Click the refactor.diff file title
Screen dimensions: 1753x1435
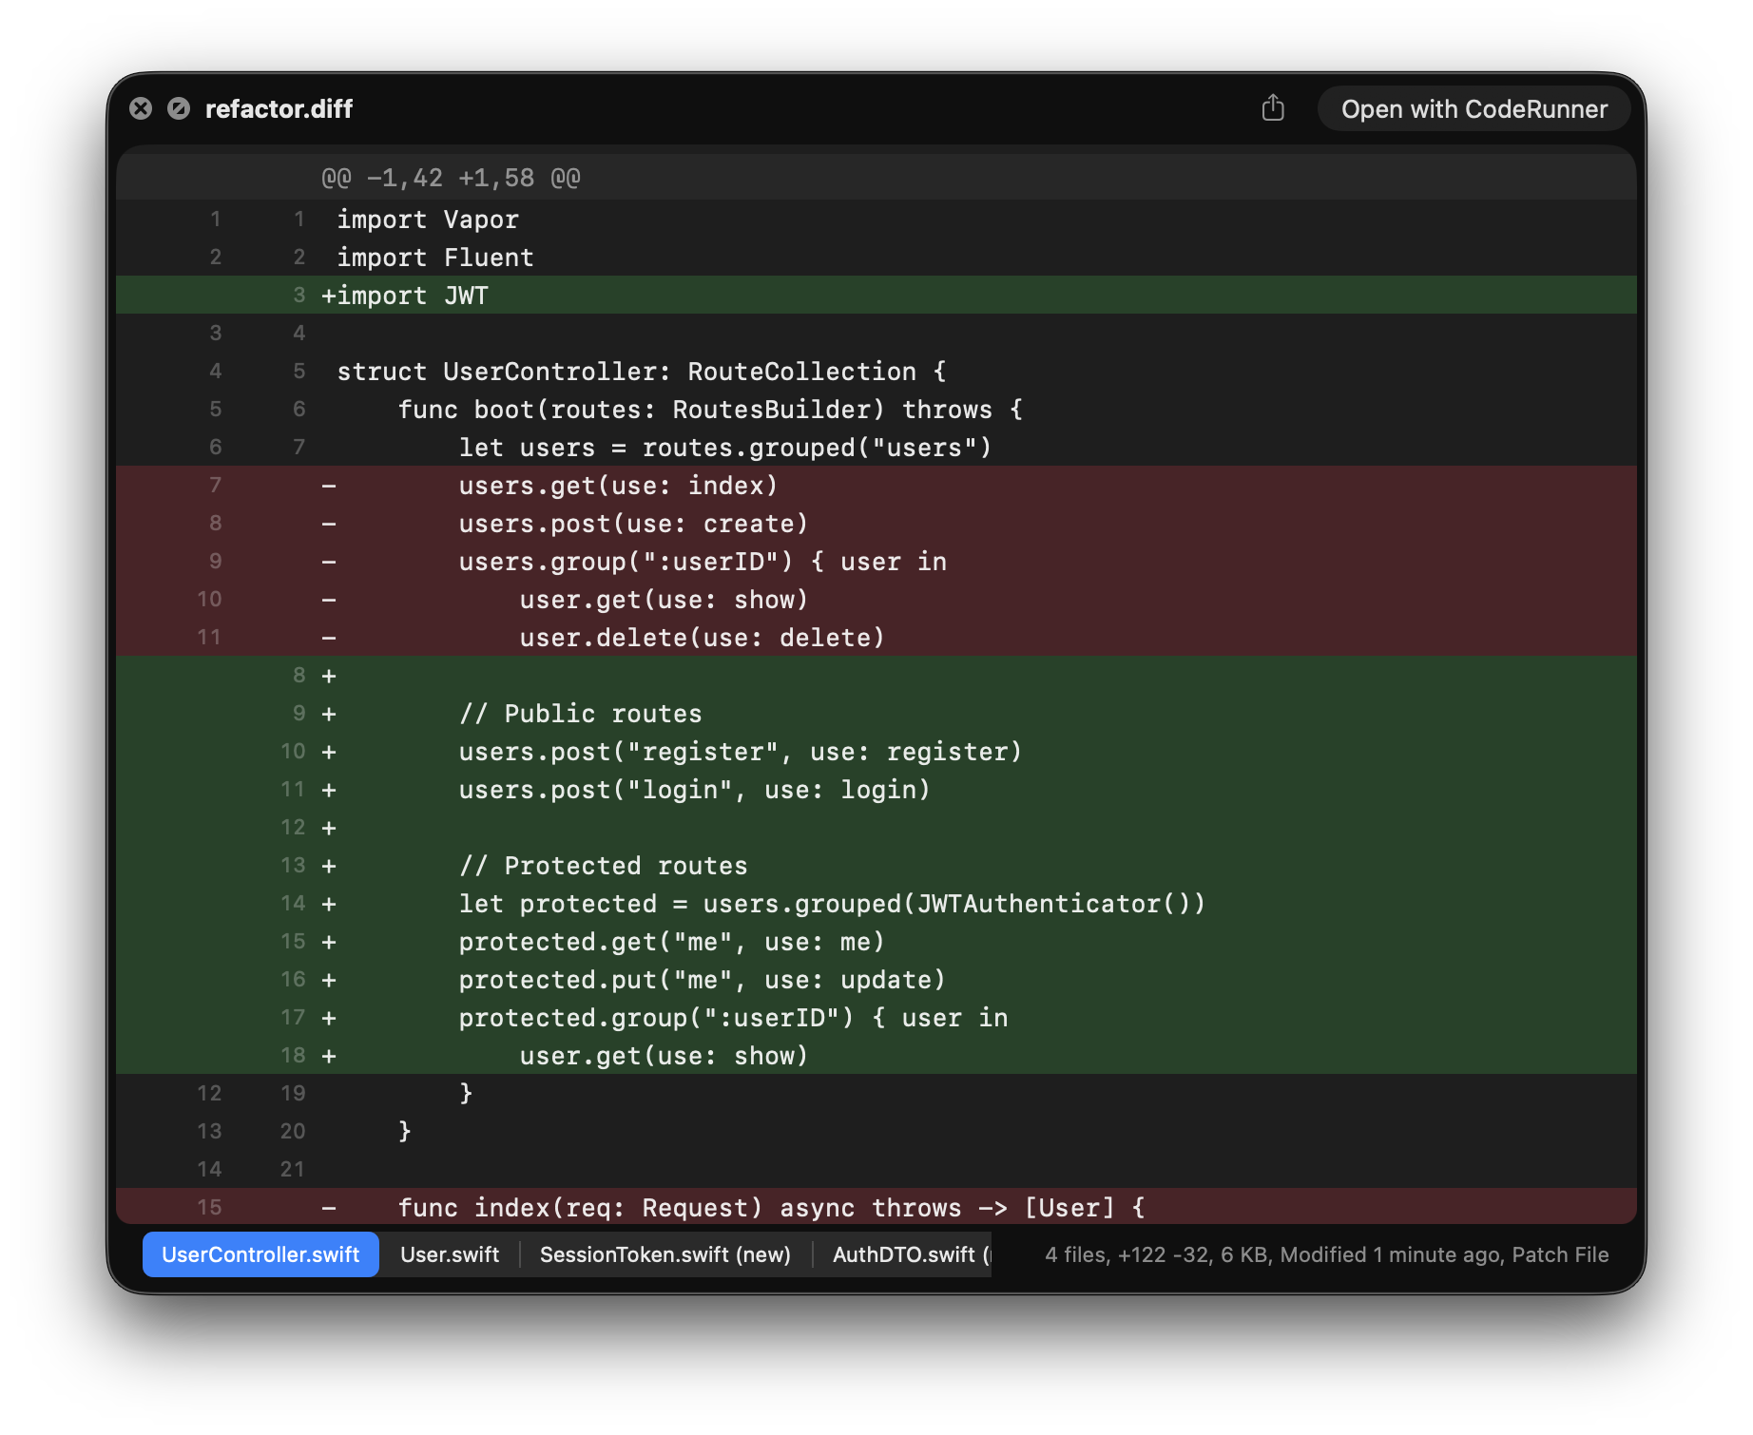tap(279, 109)
